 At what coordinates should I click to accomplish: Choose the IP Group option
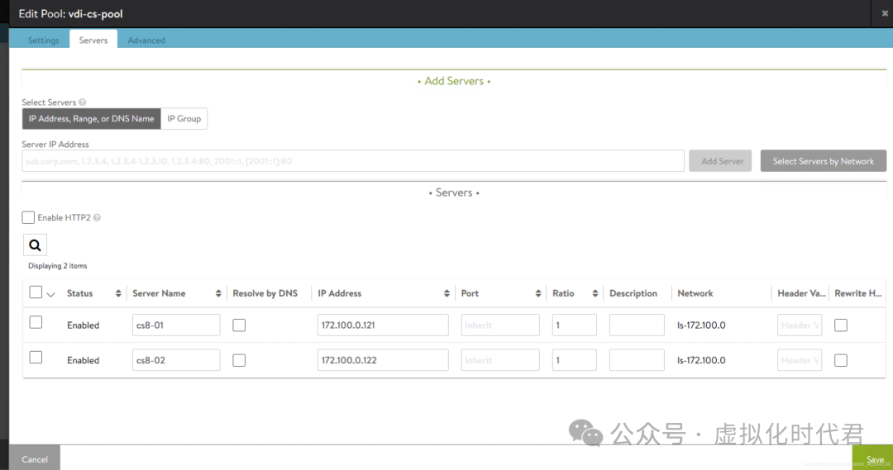point(184,119)
